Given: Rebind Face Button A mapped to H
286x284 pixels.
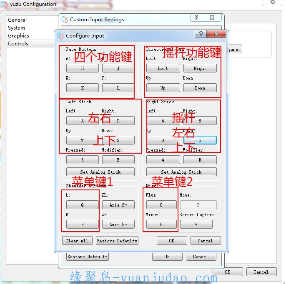Looking at the screenshot, I should click(x=83, y=68).
